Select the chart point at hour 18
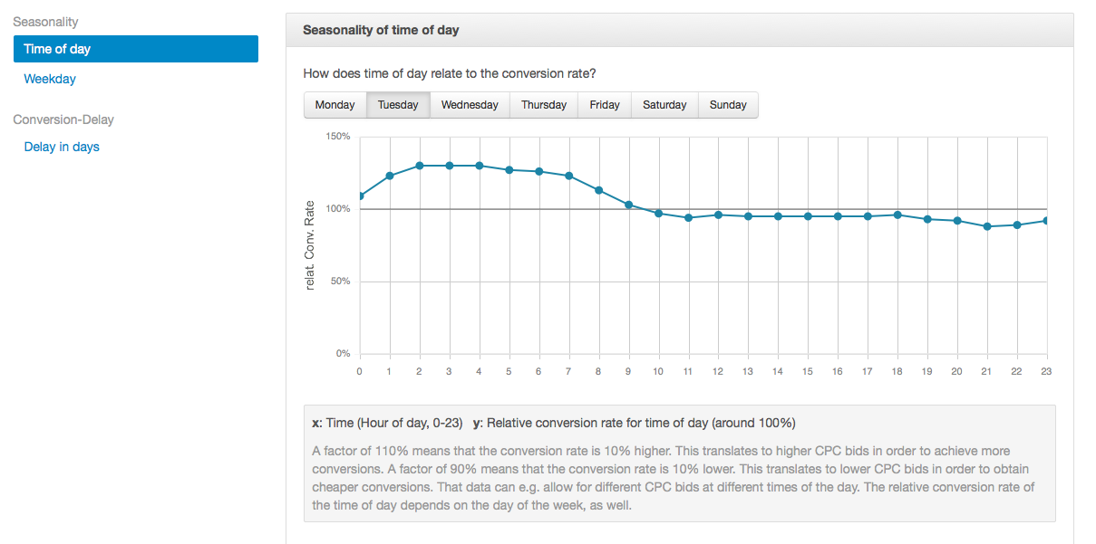 pyautogui.click(x=897, y=215)
